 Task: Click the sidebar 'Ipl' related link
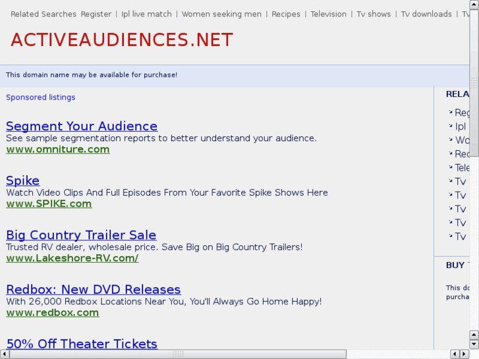pyautogui.click(x=461, y=126)
